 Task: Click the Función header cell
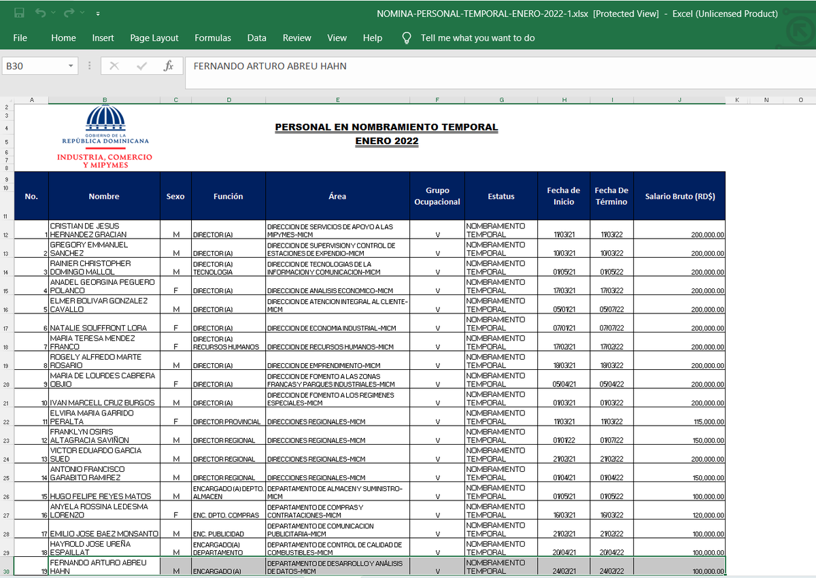coord(228,196)
